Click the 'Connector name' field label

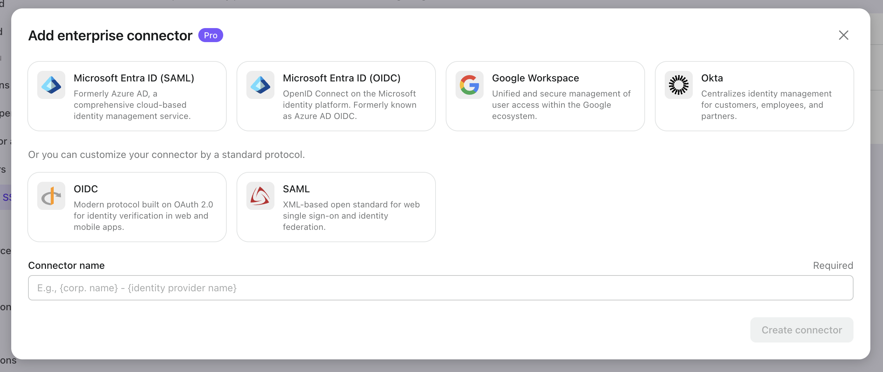66,265
